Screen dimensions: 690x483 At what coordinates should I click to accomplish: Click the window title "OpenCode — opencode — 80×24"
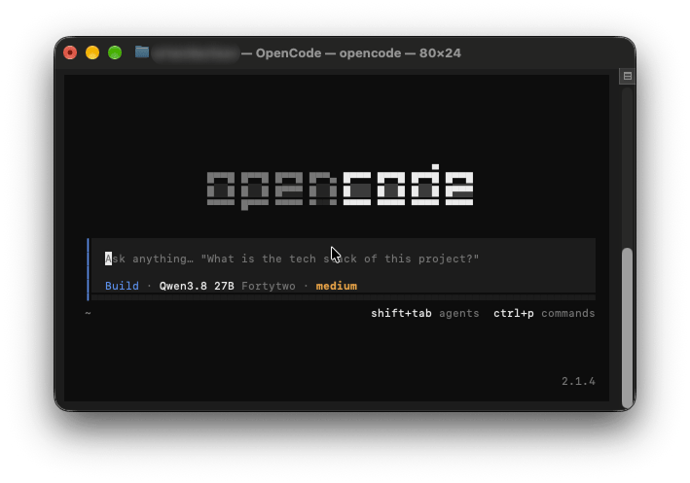(358, 53)
